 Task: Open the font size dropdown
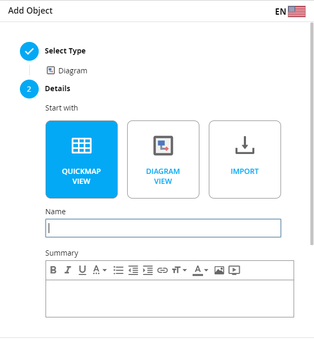(x=180, y=270)
